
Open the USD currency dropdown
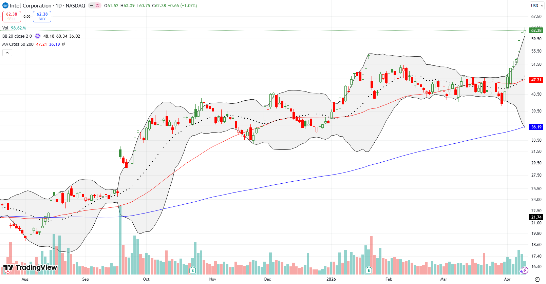tap(537, 5)
